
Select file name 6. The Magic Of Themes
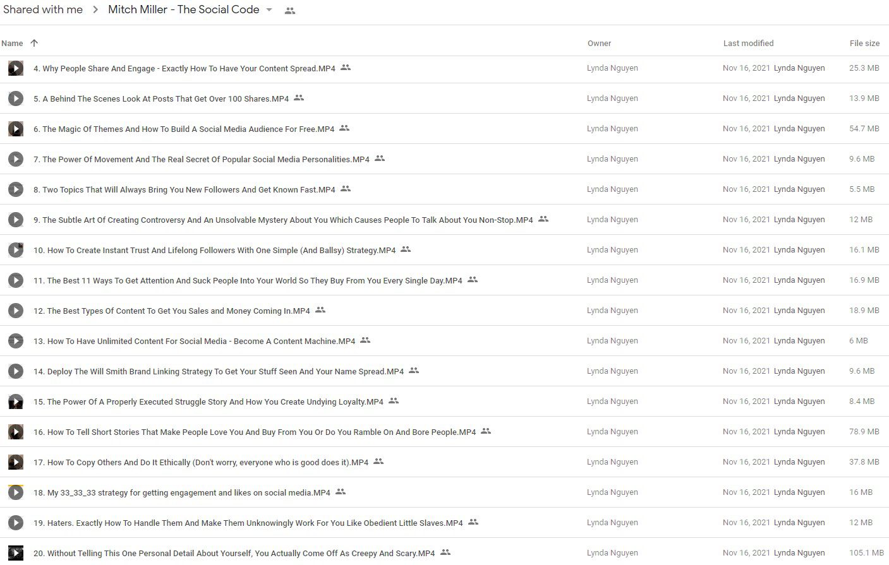[184, 129]
